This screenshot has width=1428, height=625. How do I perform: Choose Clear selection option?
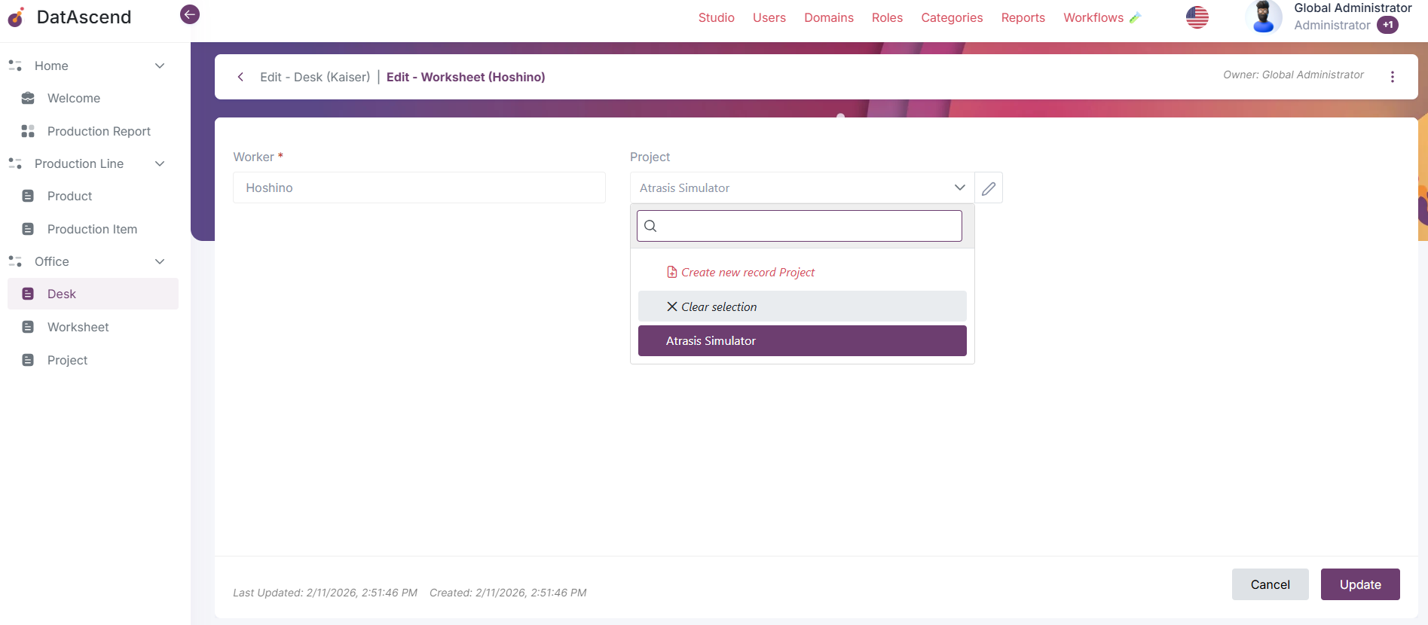pos(802,306)
